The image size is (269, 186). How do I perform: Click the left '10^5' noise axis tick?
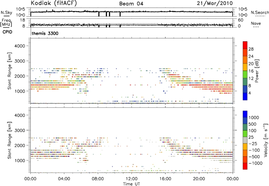21,9
